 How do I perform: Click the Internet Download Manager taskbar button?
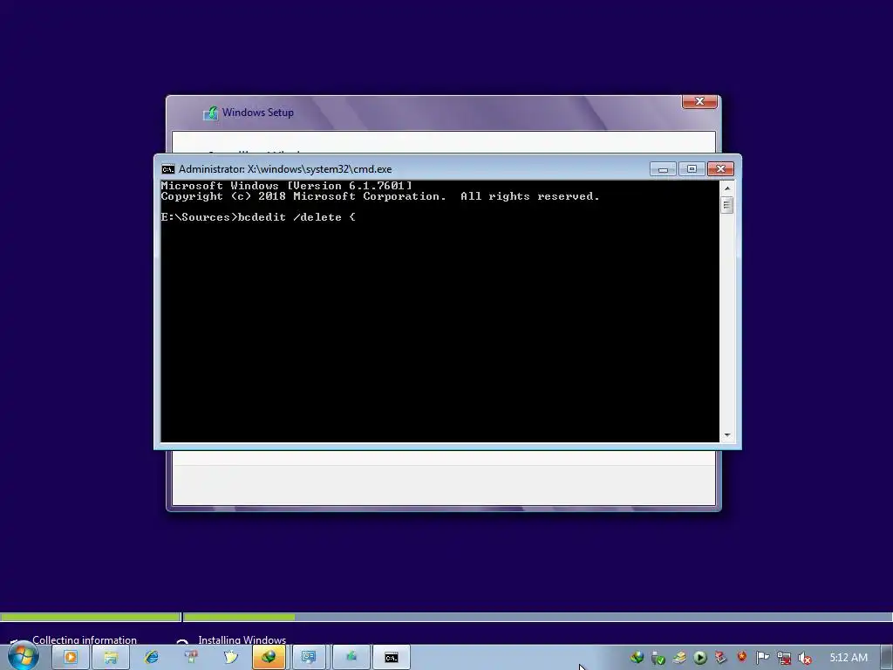(x=269, y=658)
